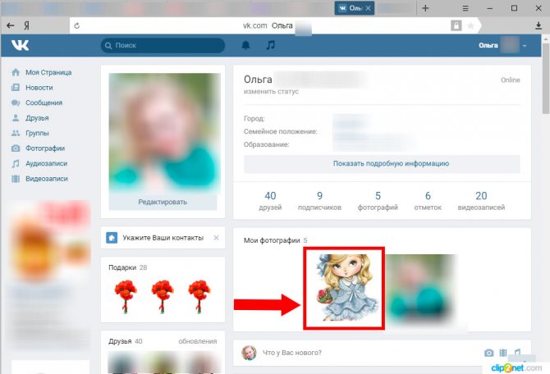Viewport: 550px width, 374px height.
Task: Close the Ольга VK browser tab
Action: pyautogui.click(x=368, y=8)
